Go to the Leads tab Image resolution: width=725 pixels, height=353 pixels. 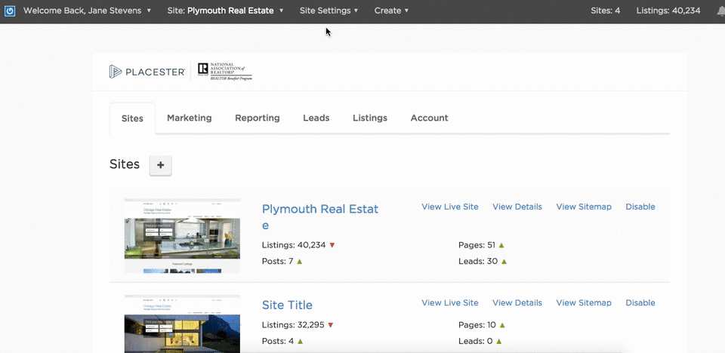[x=316, y=118]
